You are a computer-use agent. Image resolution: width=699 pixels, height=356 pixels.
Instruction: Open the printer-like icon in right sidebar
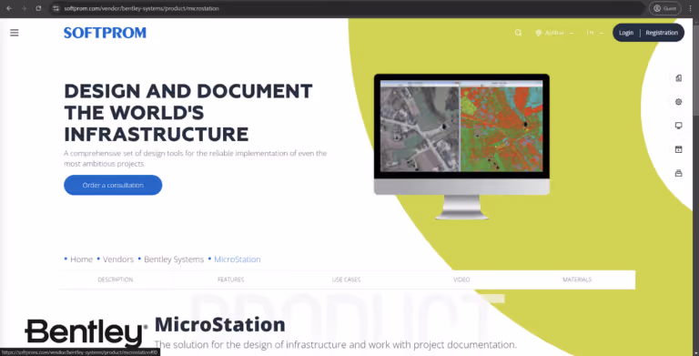678,173
